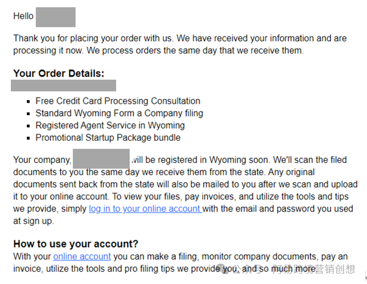
Task: Click the "Hello" greeting text
Action: 23,16
